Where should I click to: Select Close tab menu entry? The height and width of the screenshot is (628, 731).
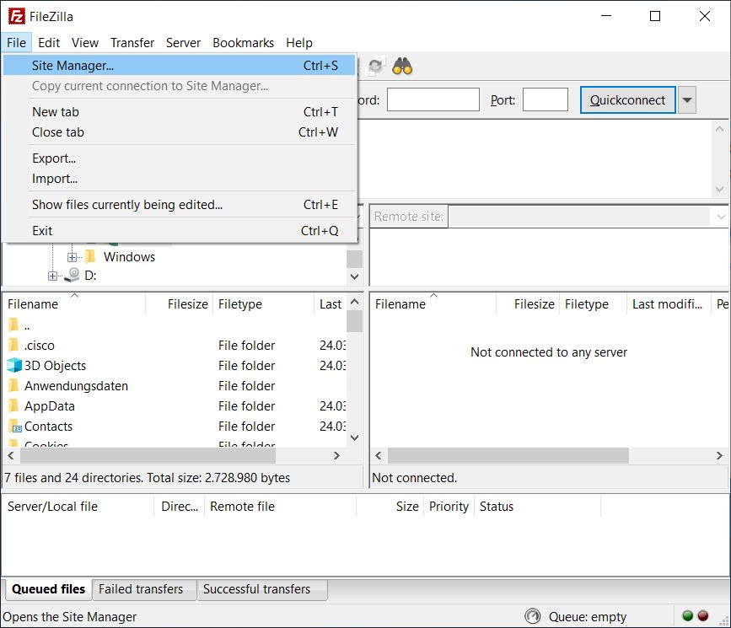180,132
